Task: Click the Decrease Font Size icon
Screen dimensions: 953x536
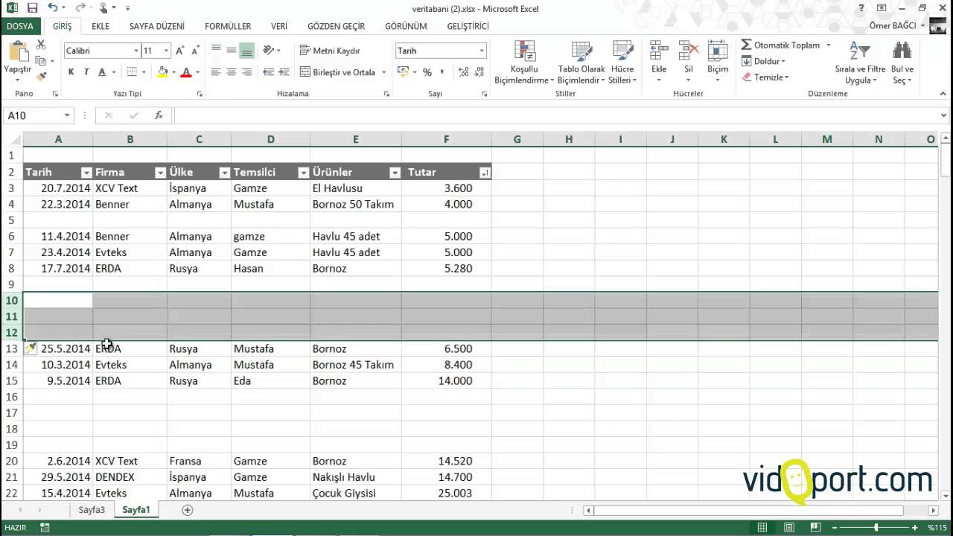Action: point(195,51)
